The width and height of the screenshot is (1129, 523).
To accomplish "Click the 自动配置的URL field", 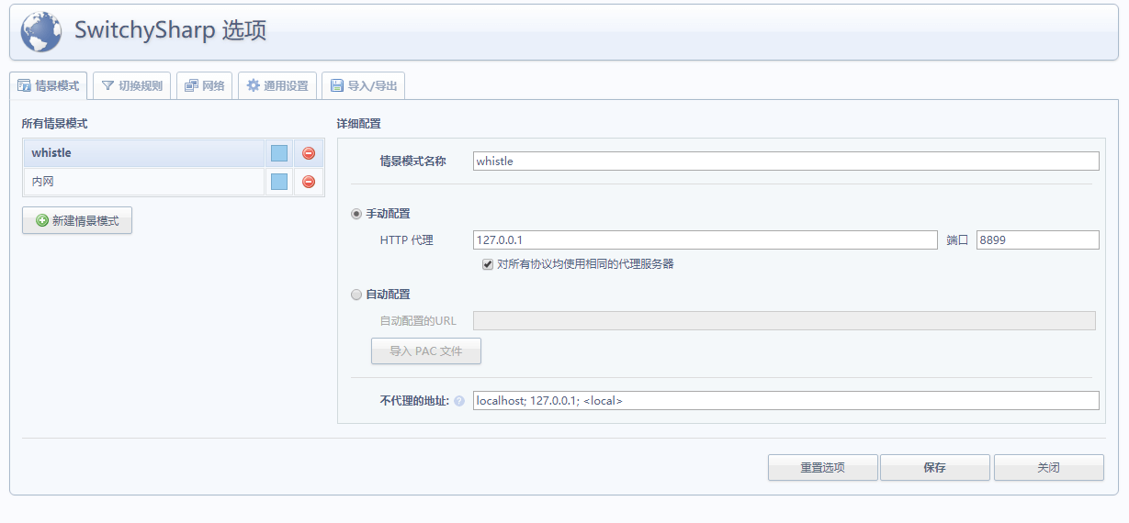I will 784,320.
